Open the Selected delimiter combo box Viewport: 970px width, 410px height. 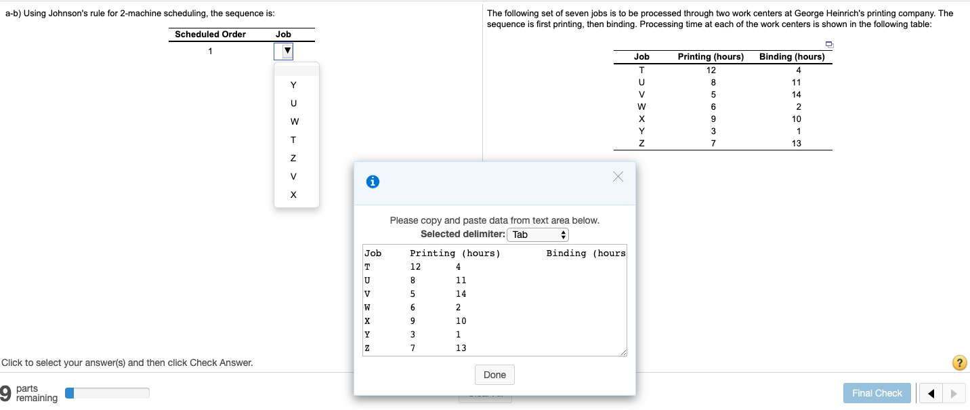click(x=537, y=234)
